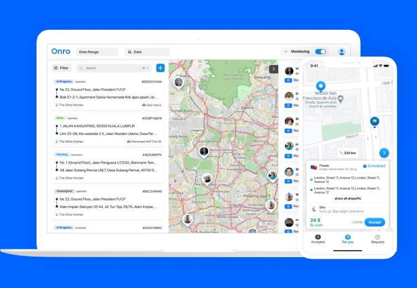Viewport: 417px width, 288px height.
Task: Tap show all dropoffs
Action: tap(347, 199)
